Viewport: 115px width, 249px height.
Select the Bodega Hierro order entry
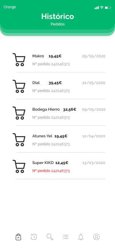tap(59, 113)
